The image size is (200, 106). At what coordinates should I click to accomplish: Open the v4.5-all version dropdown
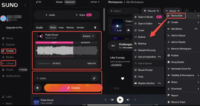(x=95, y=2)
